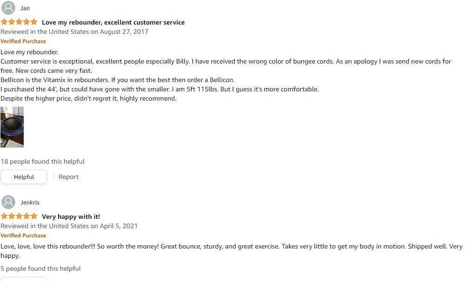Click Verified Purchase on Jan's review

[23, 41]
